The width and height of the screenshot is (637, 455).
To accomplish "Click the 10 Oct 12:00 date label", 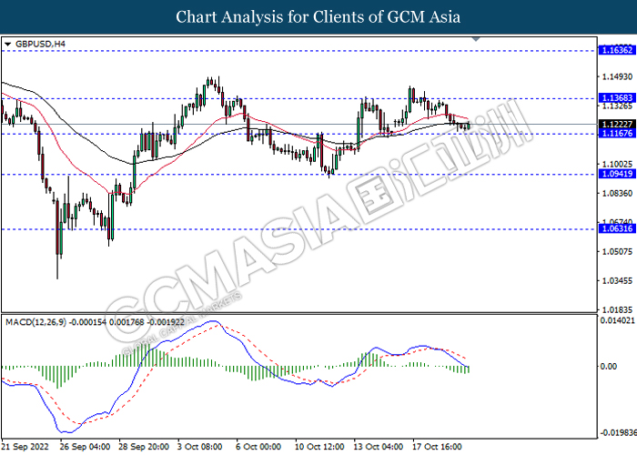I will pyautogui.click(x=320, y=447).
